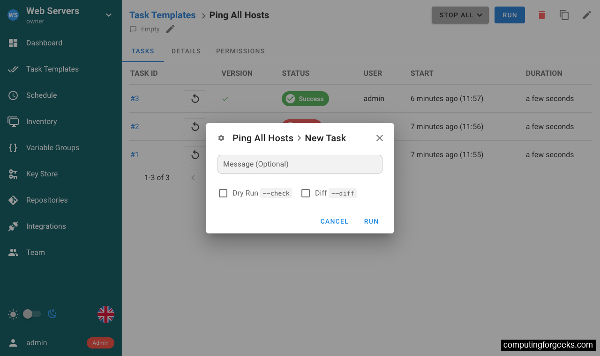Open the Variable Groups page

point(52,147)
